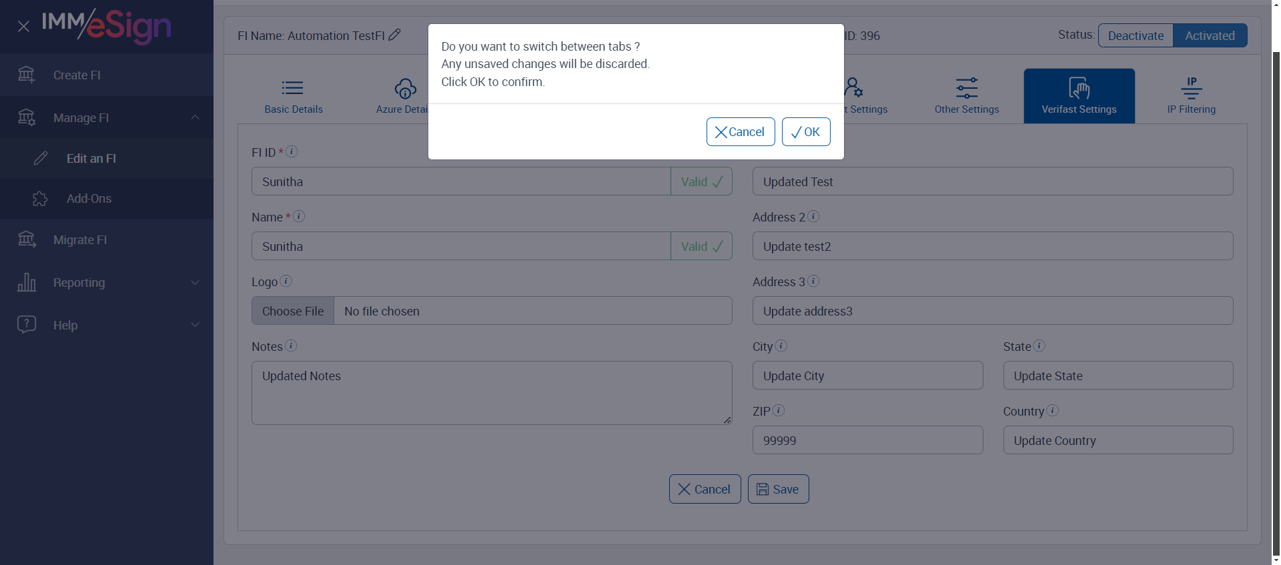Open the IP Filtering tab
Screen dimensions: 1281x565
[1191, 96]
